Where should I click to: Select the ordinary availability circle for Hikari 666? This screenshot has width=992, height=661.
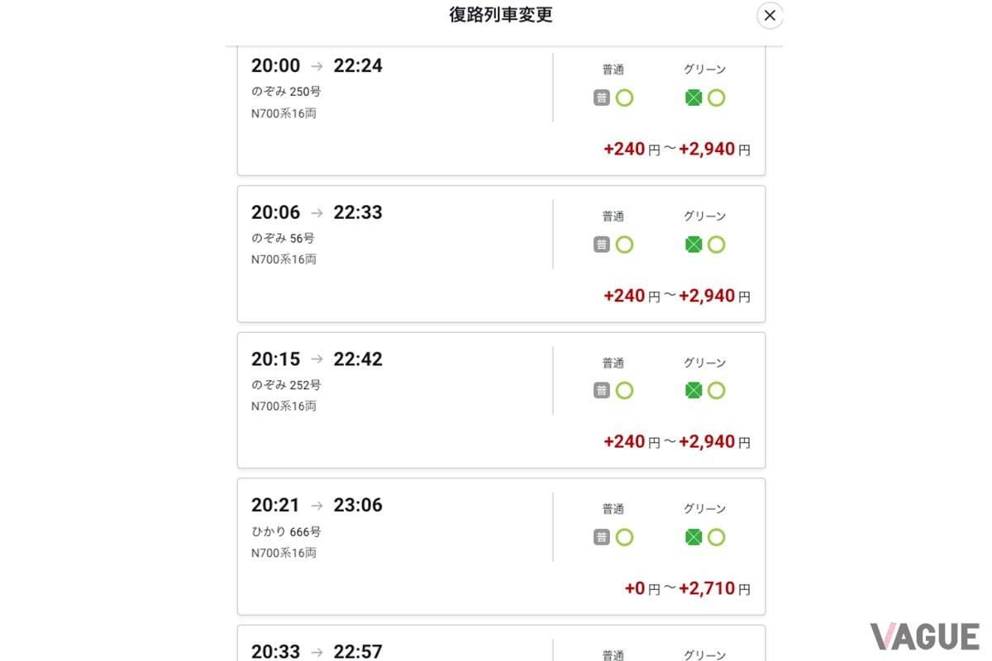coord(625,537)
